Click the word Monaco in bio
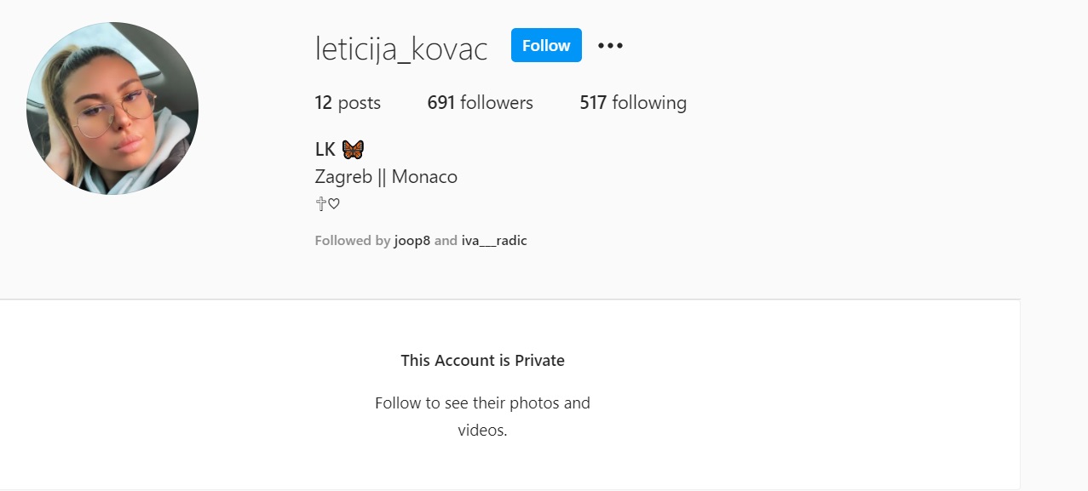This screenshot has width=1088, height=491. [x=424, y=177]
